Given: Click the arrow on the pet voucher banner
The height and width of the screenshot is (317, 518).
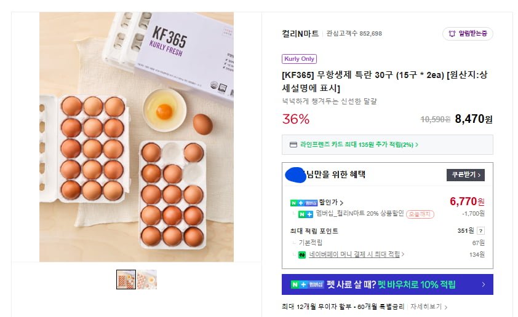Looking at the screenshot, I should coord(483,284).
